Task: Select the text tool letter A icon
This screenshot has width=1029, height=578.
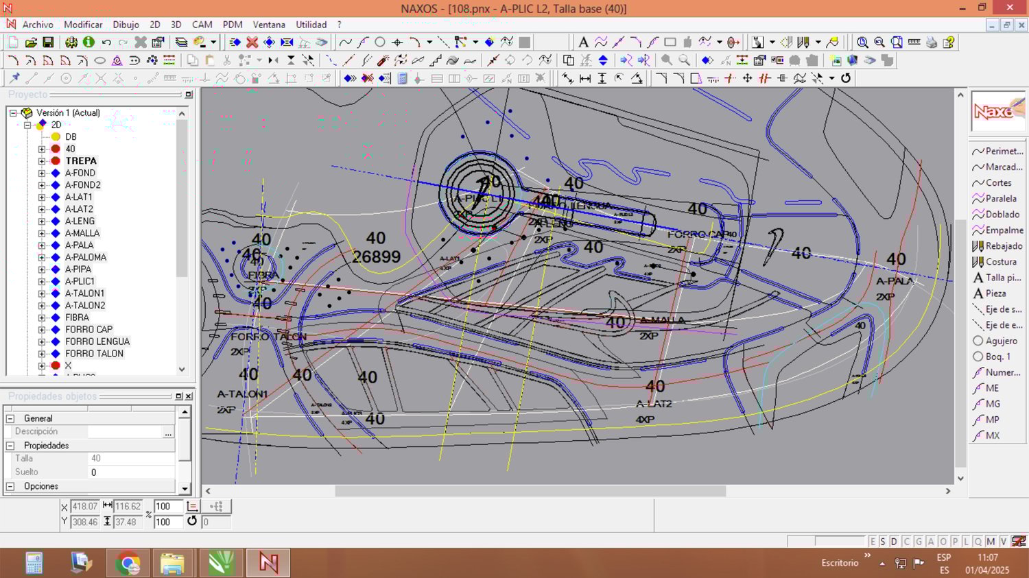Action: (583, 43)
